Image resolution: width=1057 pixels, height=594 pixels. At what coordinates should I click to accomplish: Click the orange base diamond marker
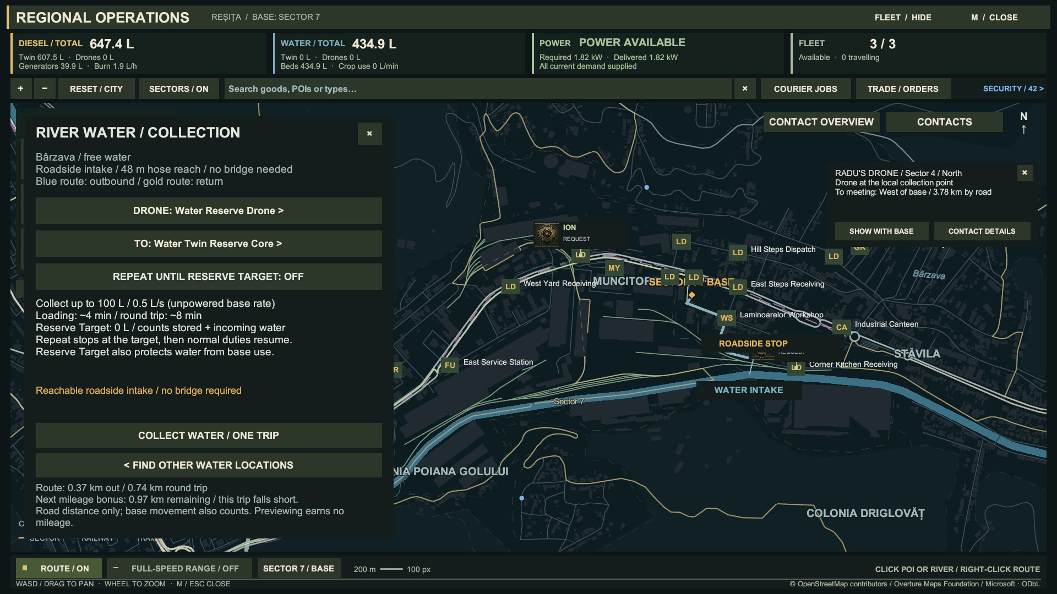[x=692, y=295]
